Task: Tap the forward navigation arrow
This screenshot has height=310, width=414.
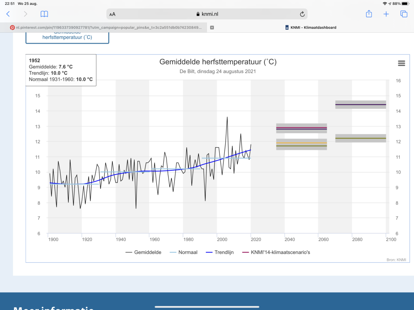Action: [25, 14]
